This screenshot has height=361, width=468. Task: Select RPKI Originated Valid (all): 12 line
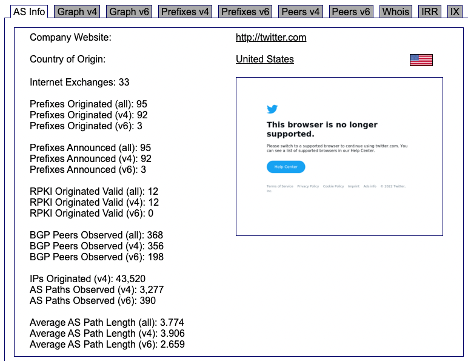tap(94, 191)
